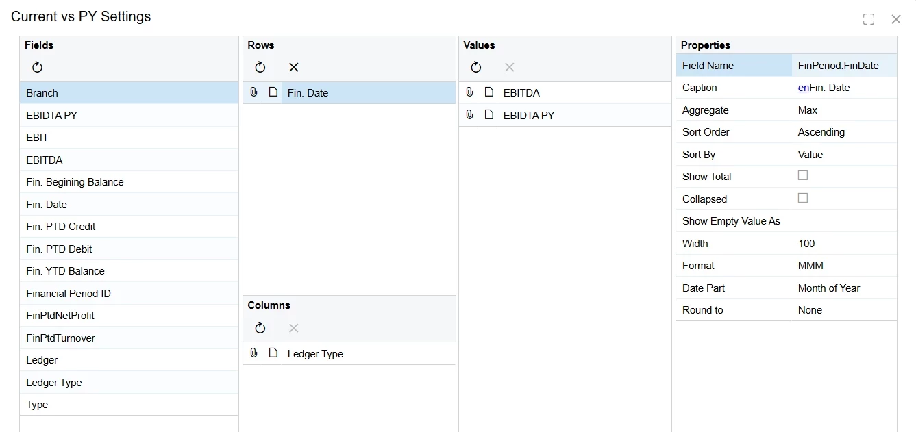Viewport: 916px width, 432px height.
Task: Click the 'en' language link in Caption
Action: pyautogui.click(x=804, y=88)
